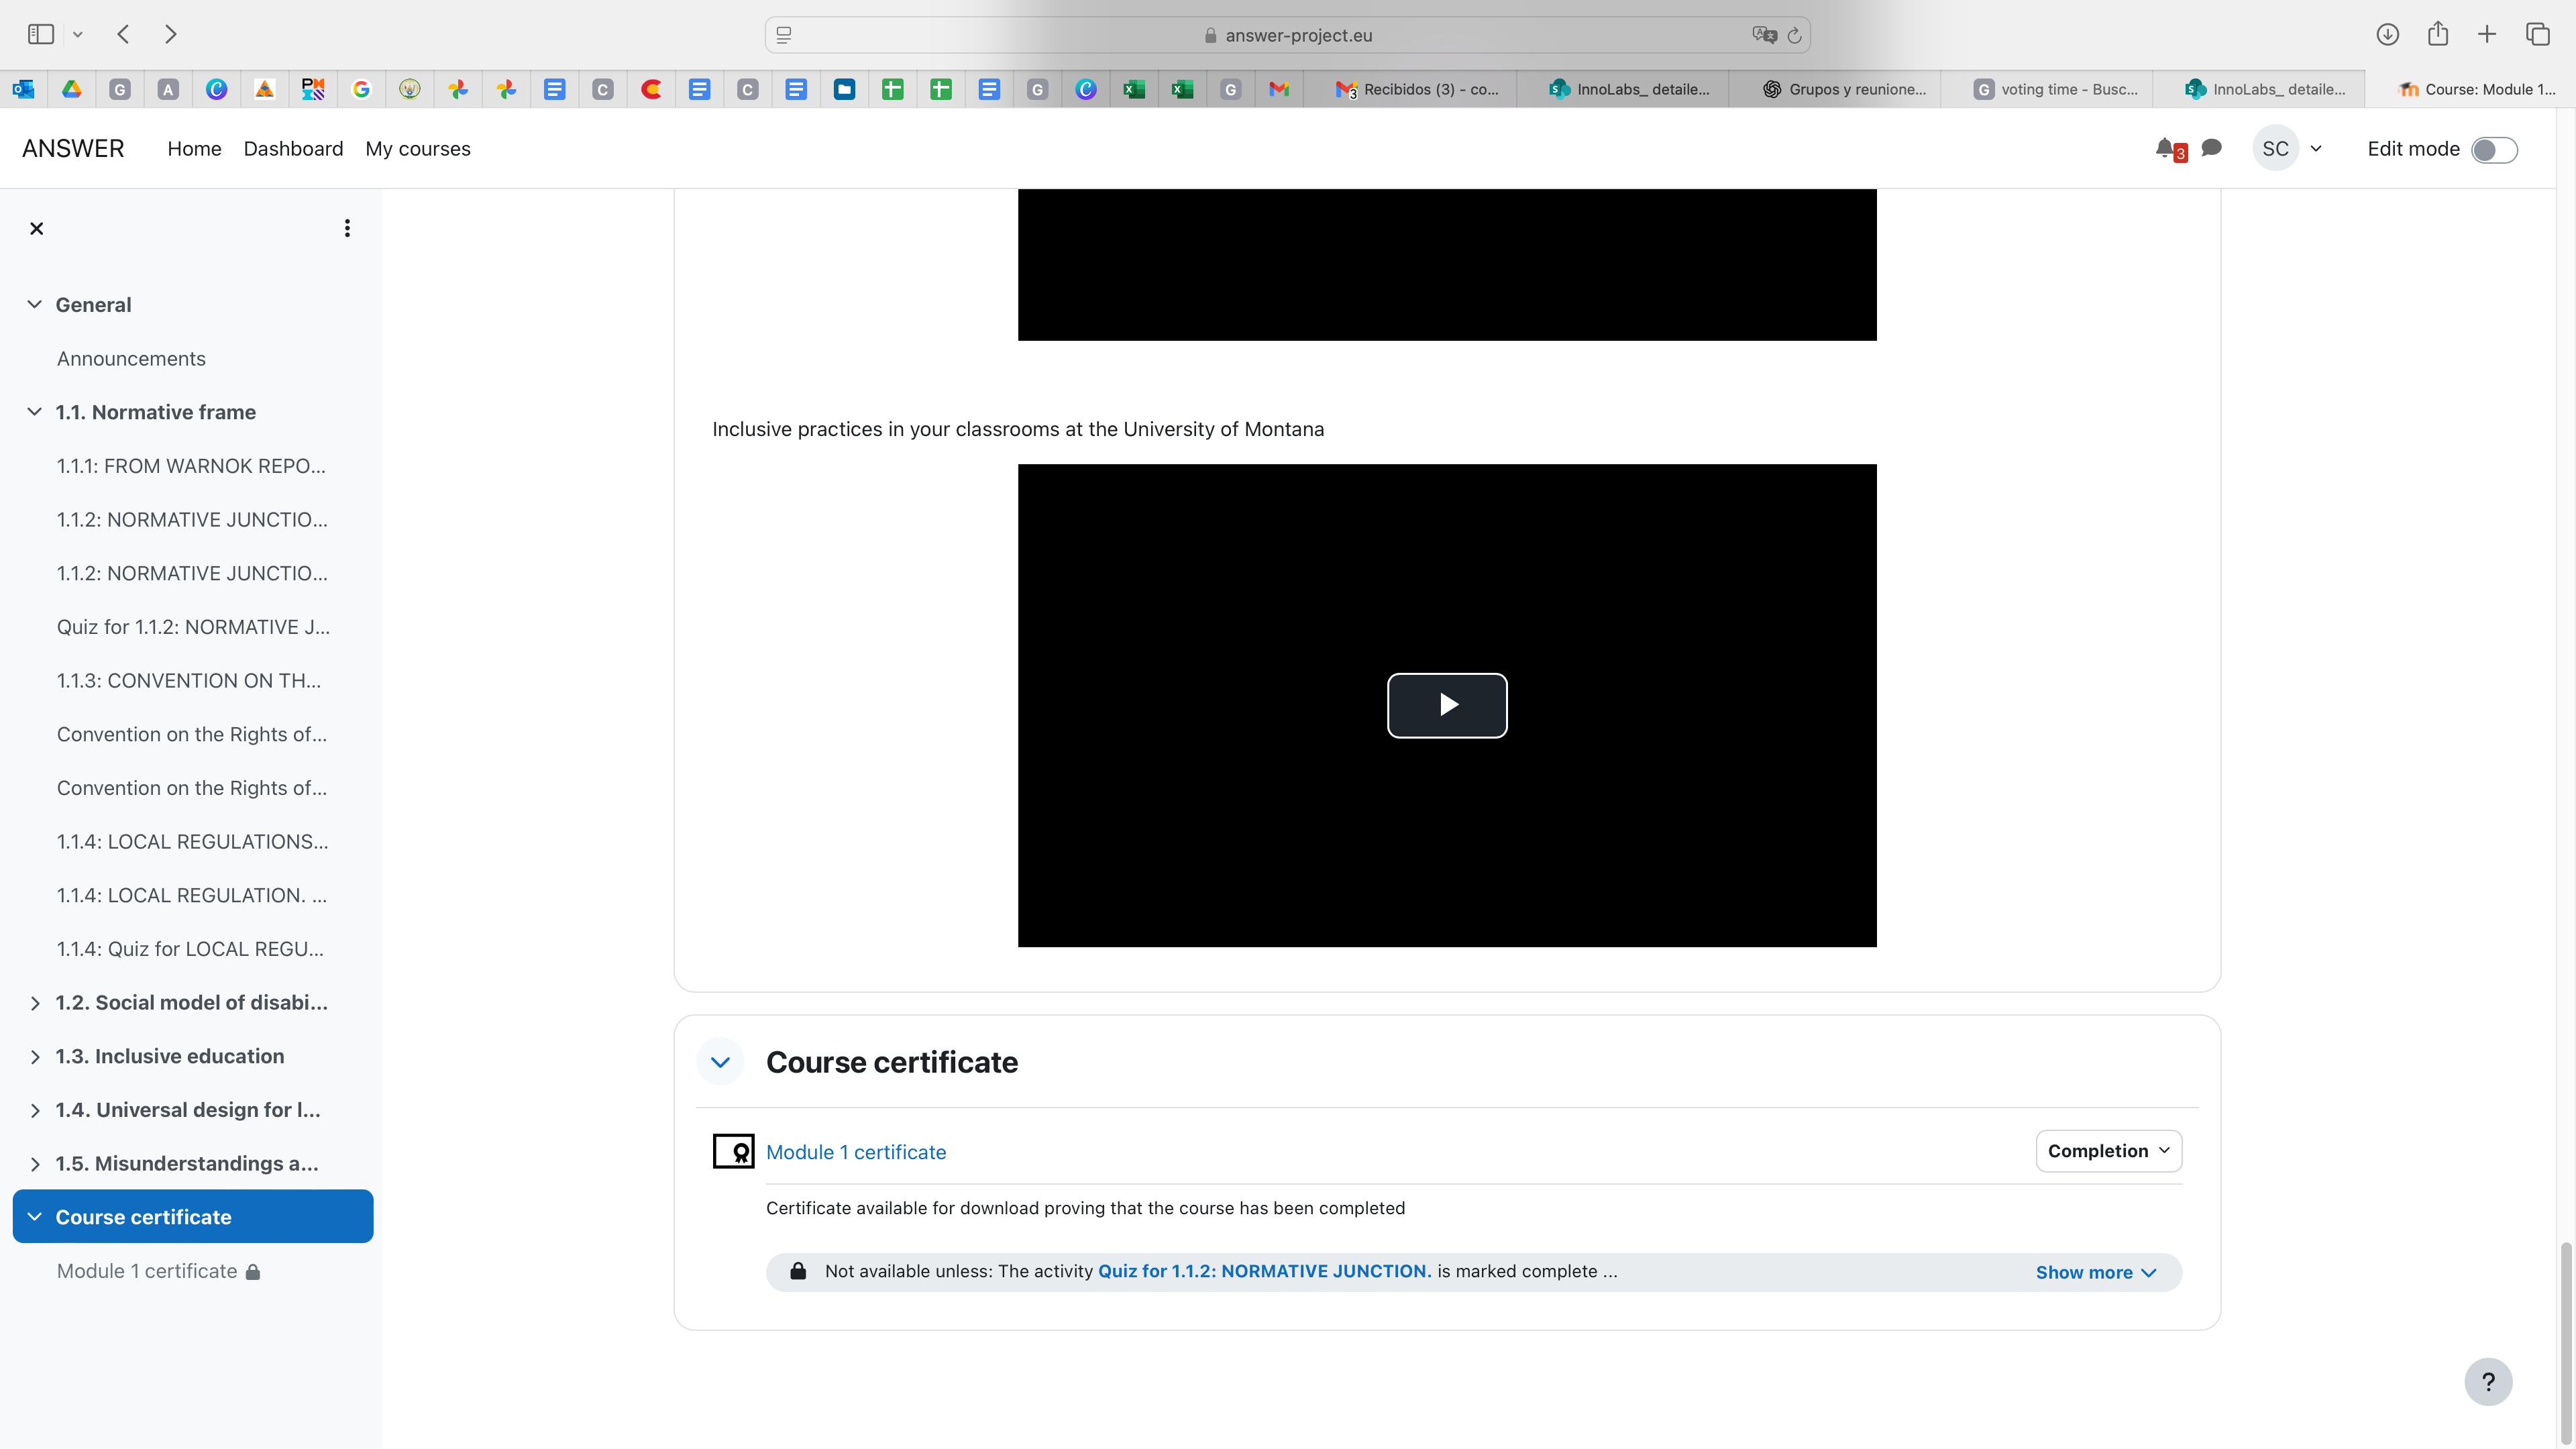The width and height of the screenshot is (2576, 1449).
Task: Click the Module 1 certificate activity icon
Action: [733, 1151]
